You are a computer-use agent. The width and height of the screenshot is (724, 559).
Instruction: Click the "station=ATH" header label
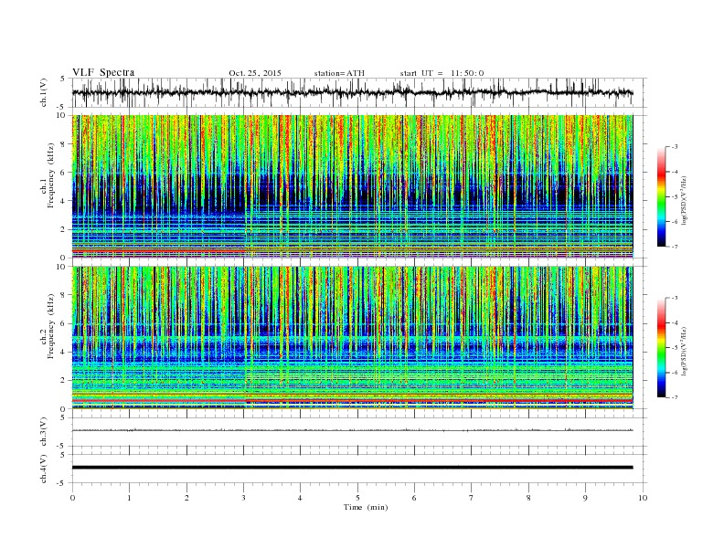pyautogui.click(x=339, y=73)
